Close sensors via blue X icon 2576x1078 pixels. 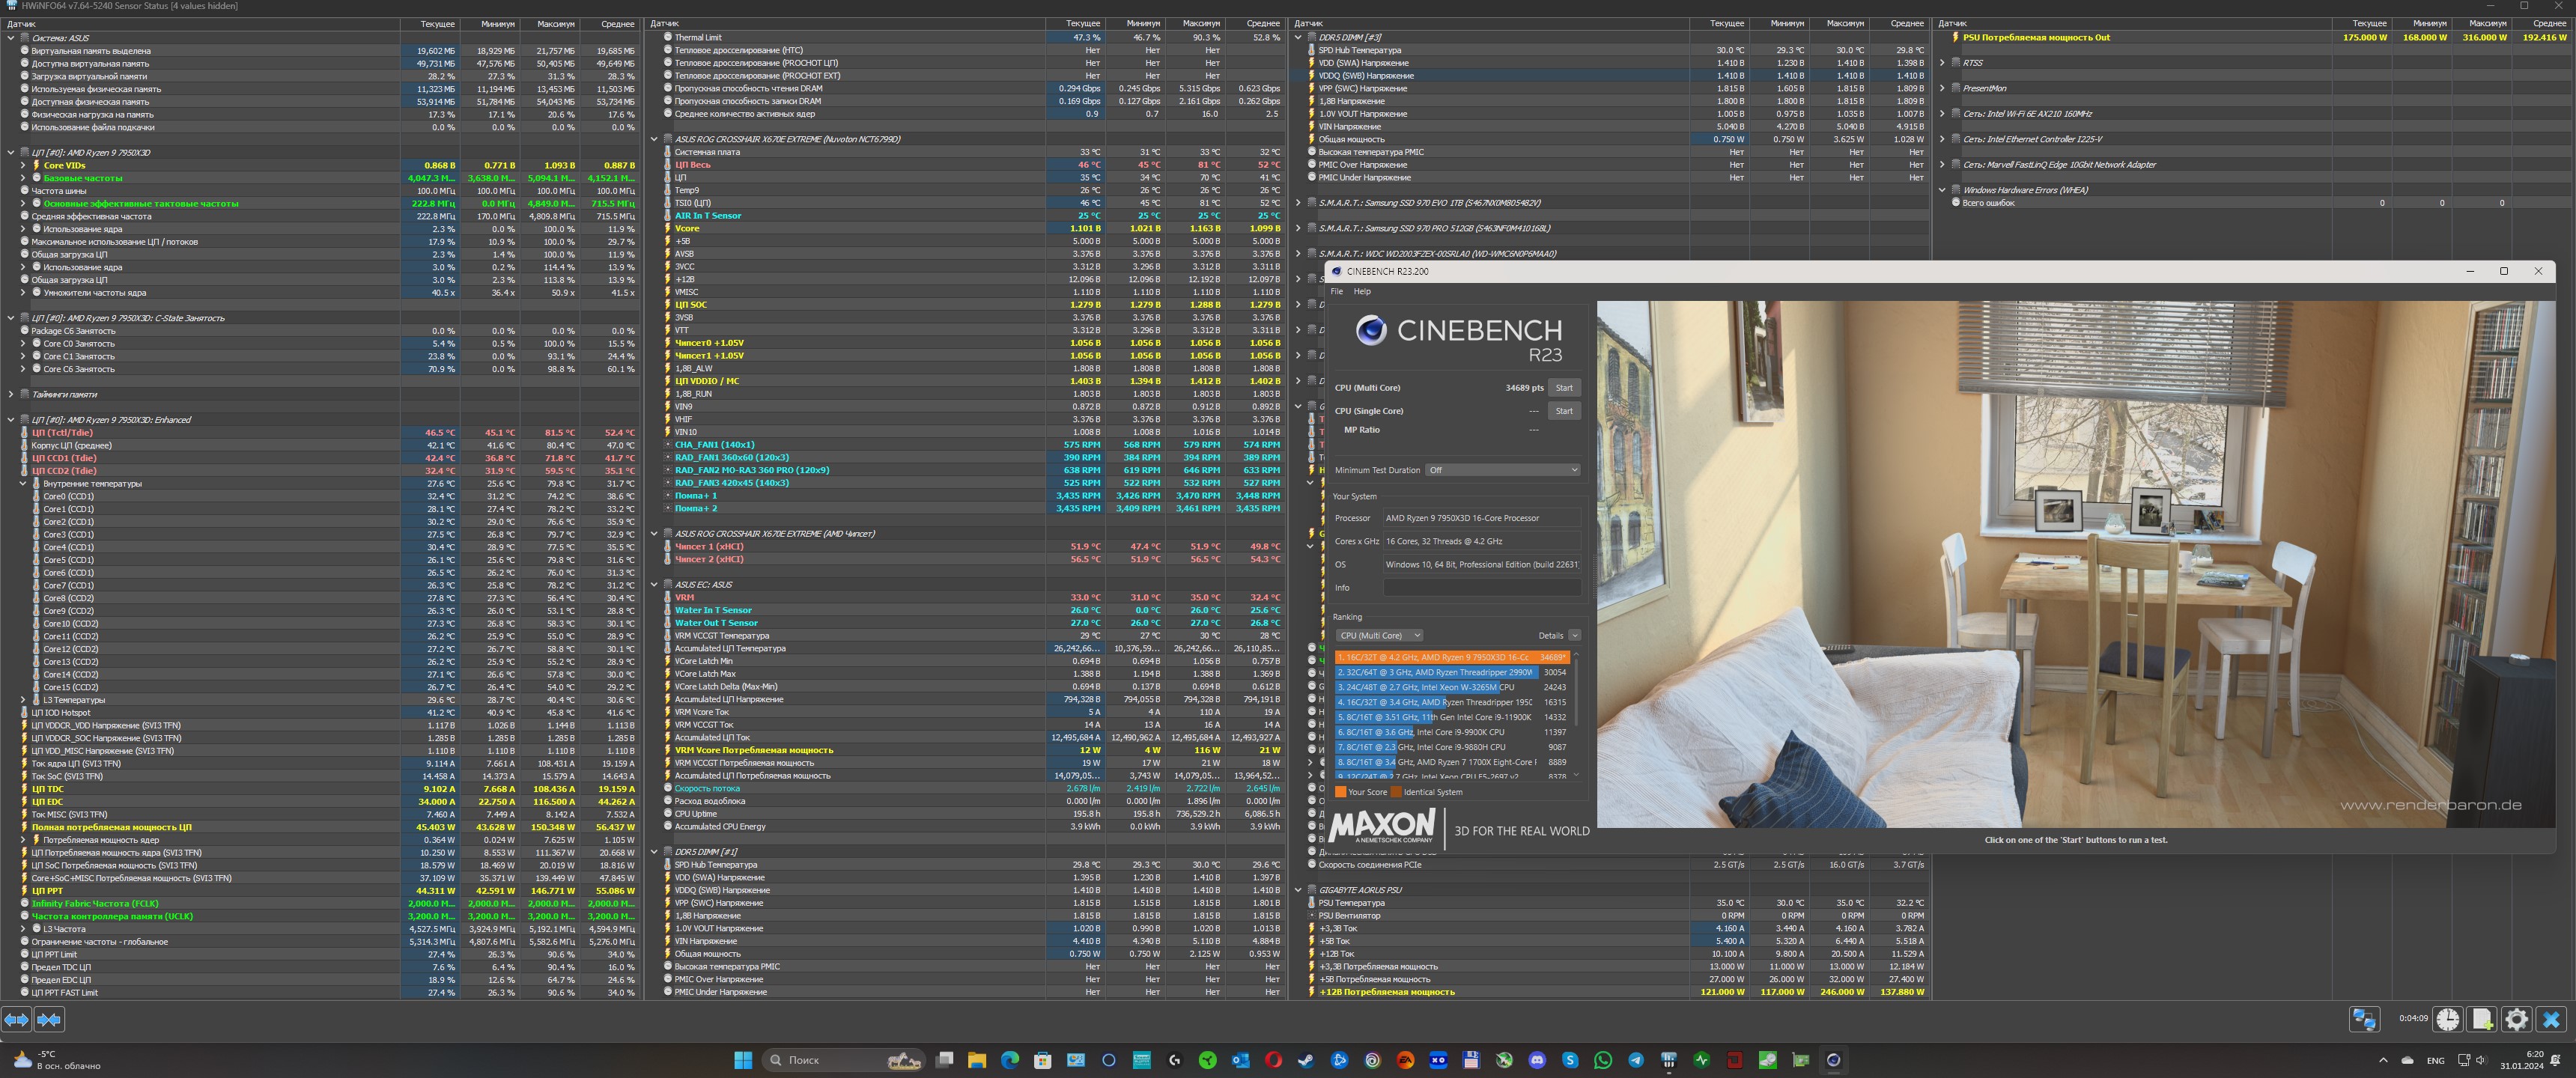click(x=2551, y=1019)
